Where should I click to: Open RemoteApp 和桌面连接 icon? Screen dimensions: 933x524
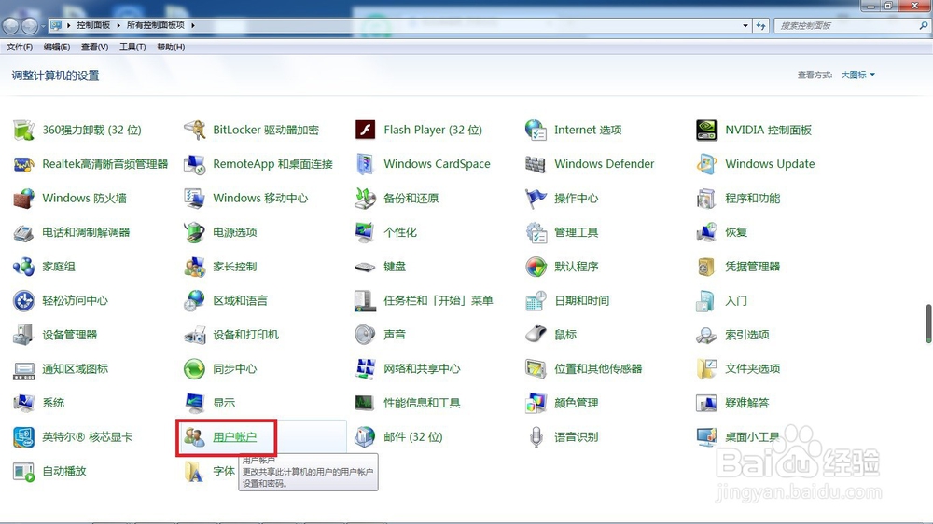(x=195, y=164)
